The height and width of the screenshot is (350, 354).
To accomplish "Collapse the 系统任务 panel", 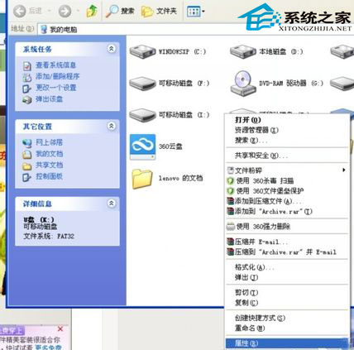I will pyautogui.click(x=112, y=49).
